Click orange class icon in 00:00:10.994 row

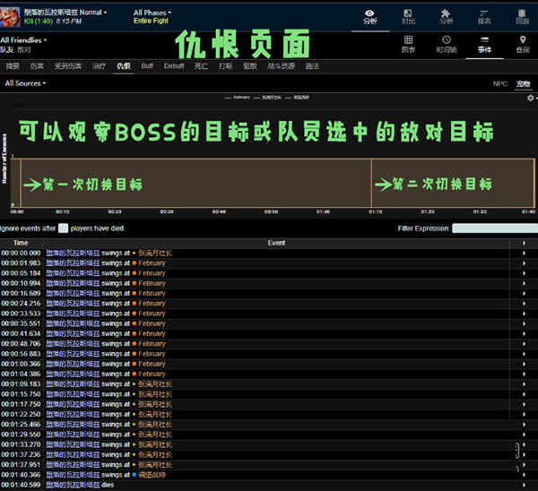(134, 283)
